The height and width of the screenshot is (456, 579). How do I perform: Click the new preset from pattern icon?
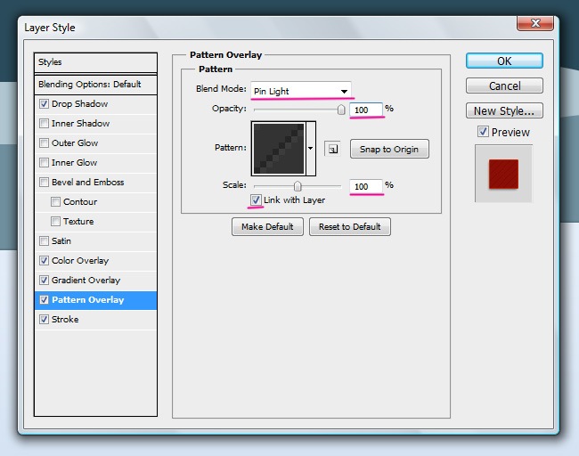(331, 149)
